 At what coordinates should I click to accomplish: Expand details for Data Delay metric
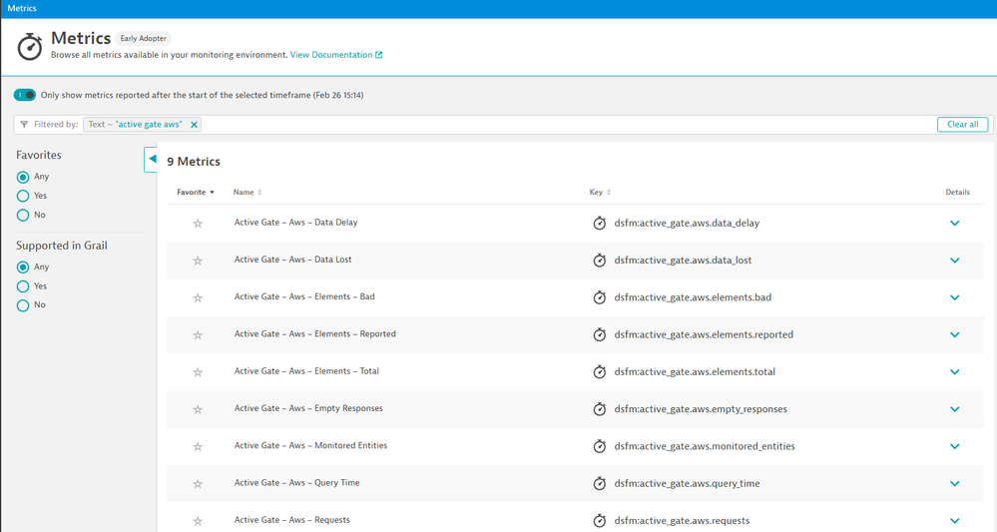click(x=954, y=224)
